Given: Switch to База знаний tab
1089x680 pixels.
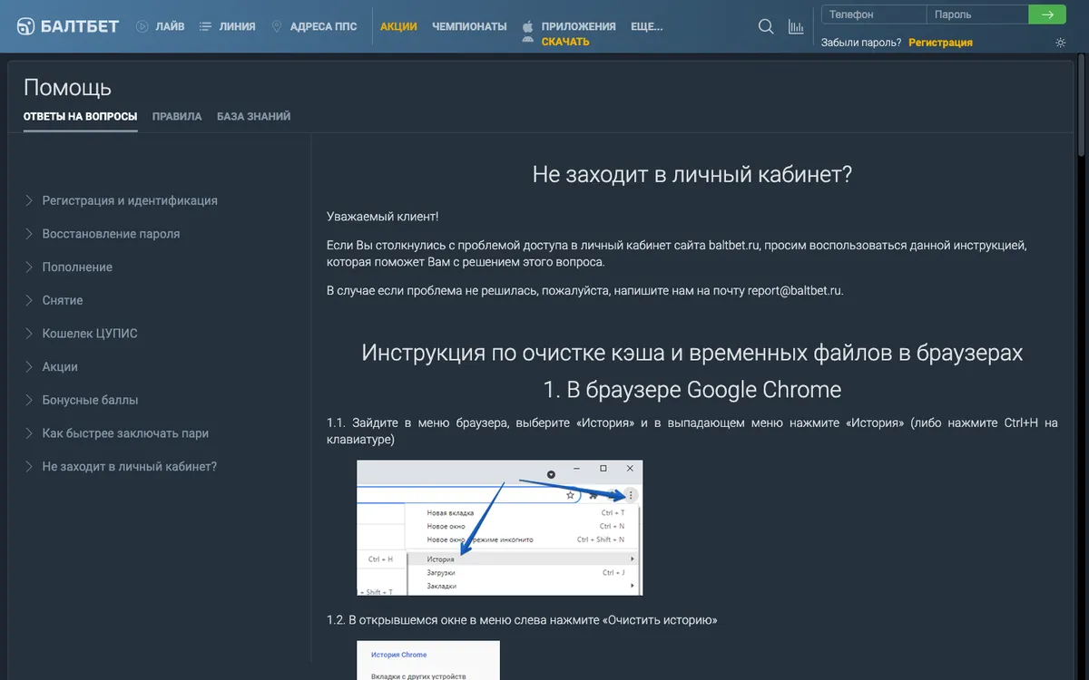Looking at the screenshot, I should [253, 117].
